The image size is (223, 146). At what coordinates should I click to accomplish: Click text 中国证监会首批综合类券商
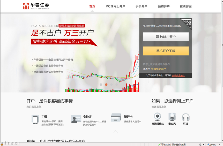(x=48, y=66)
